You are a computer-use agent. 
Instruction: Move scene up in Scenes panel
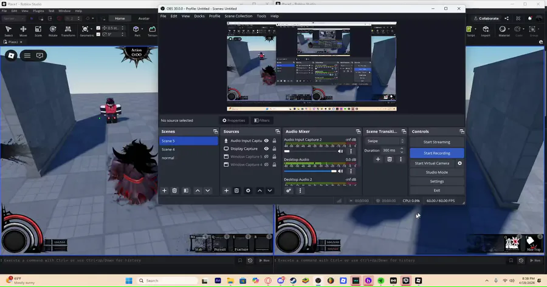pyautogui.click(x=198, y=191)
